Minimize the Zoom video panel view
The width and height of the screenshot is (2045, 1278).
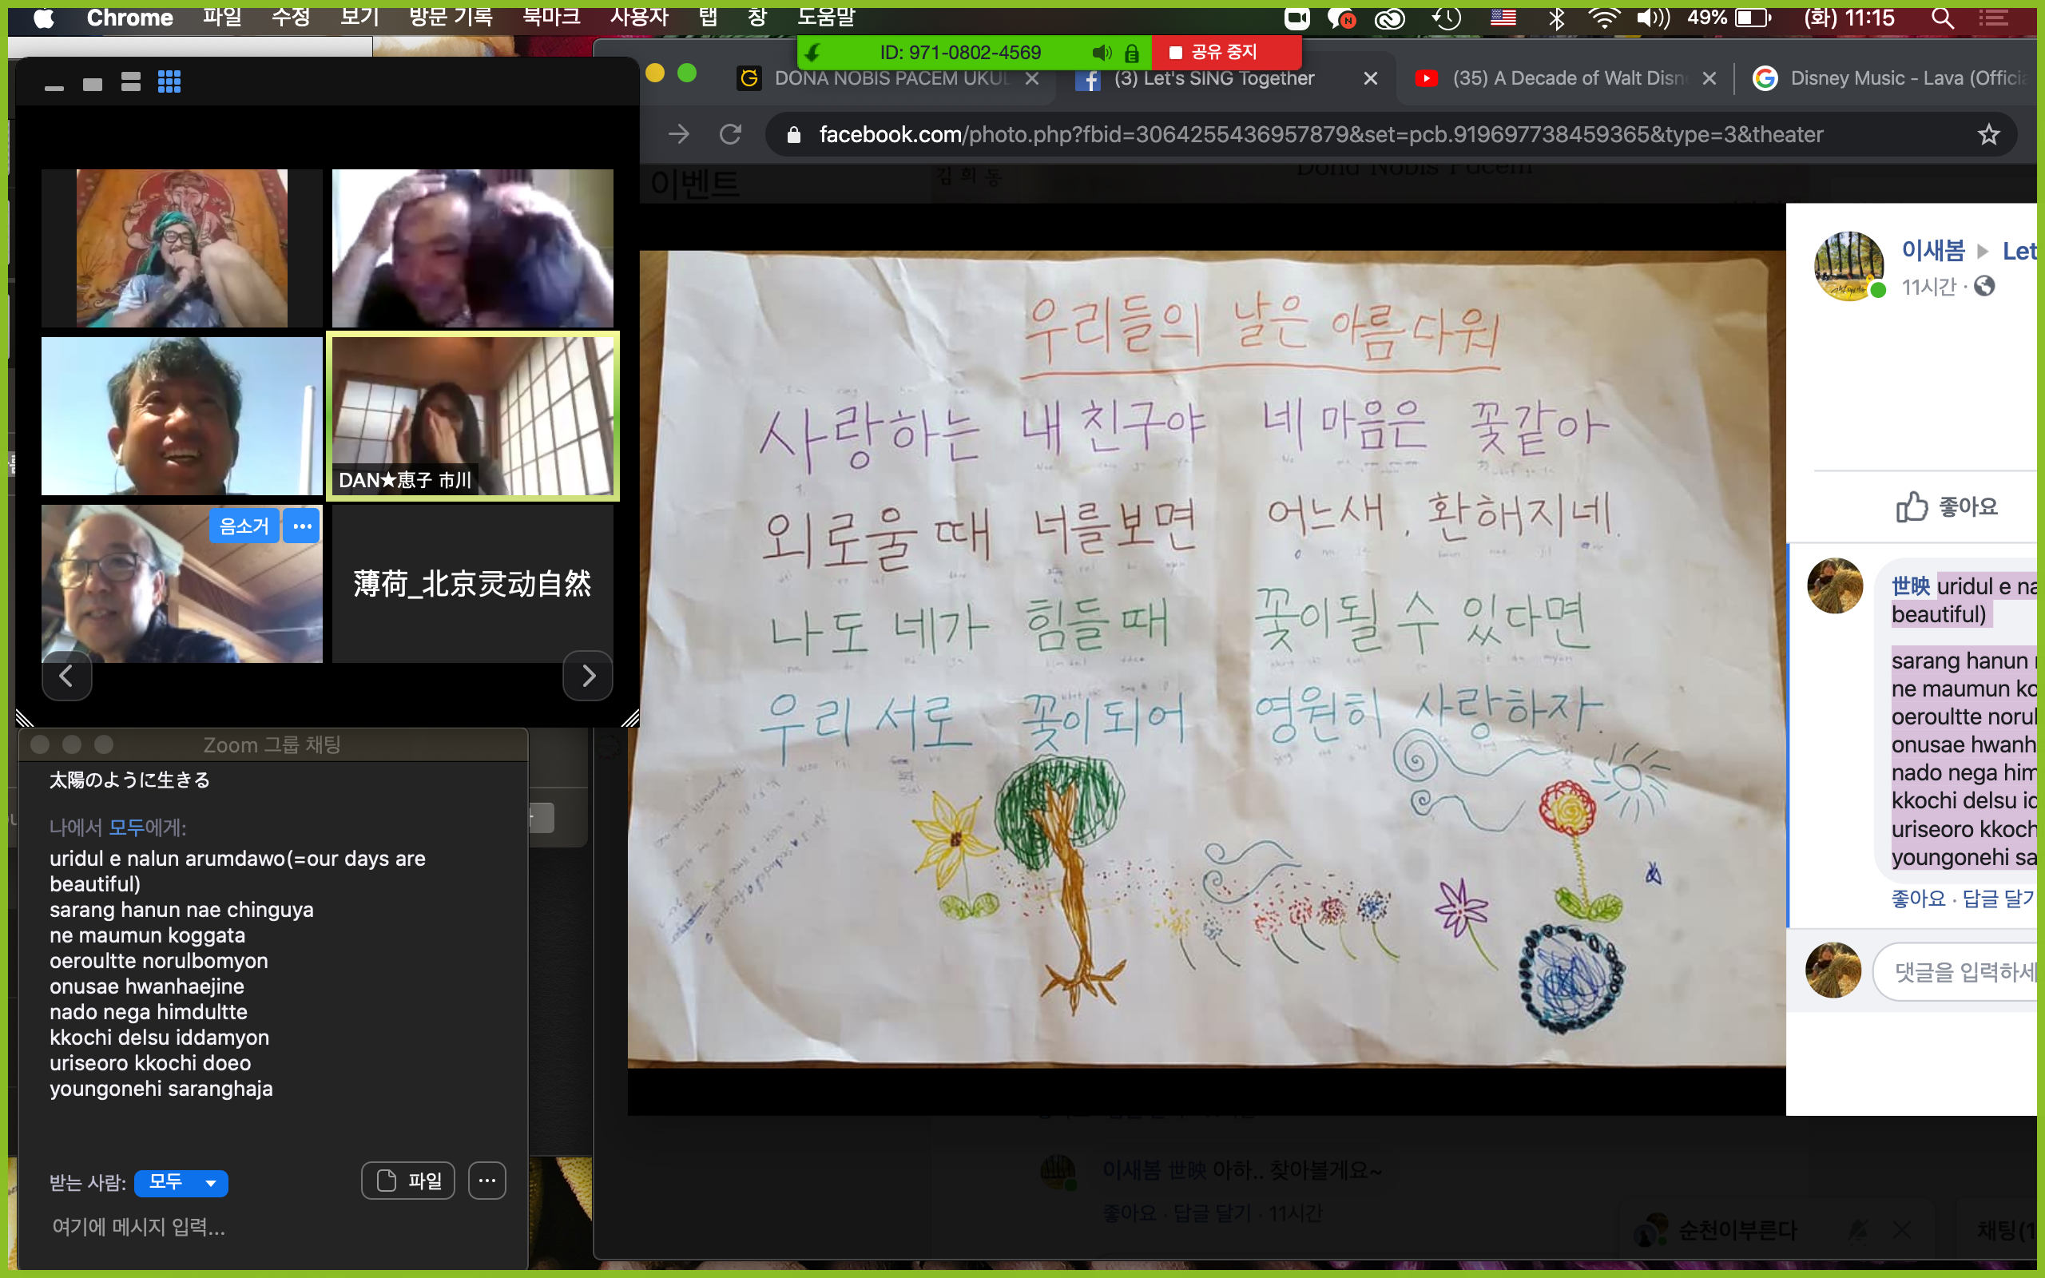coord(54,87)
